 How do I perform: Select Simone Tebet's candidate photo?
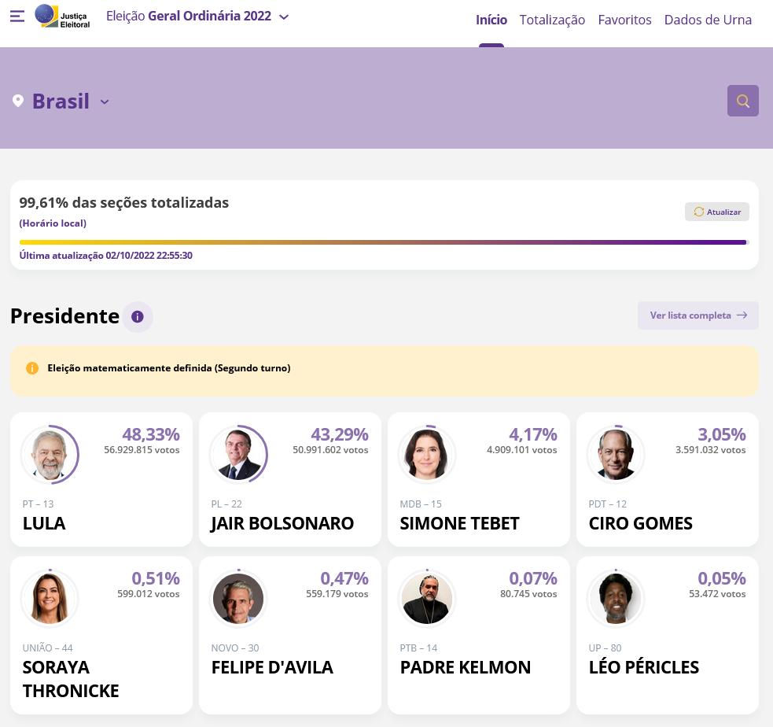click(x=427, y=454)
